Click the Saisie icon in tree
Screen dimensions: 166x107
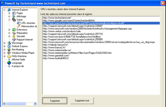tap(14, 20)
